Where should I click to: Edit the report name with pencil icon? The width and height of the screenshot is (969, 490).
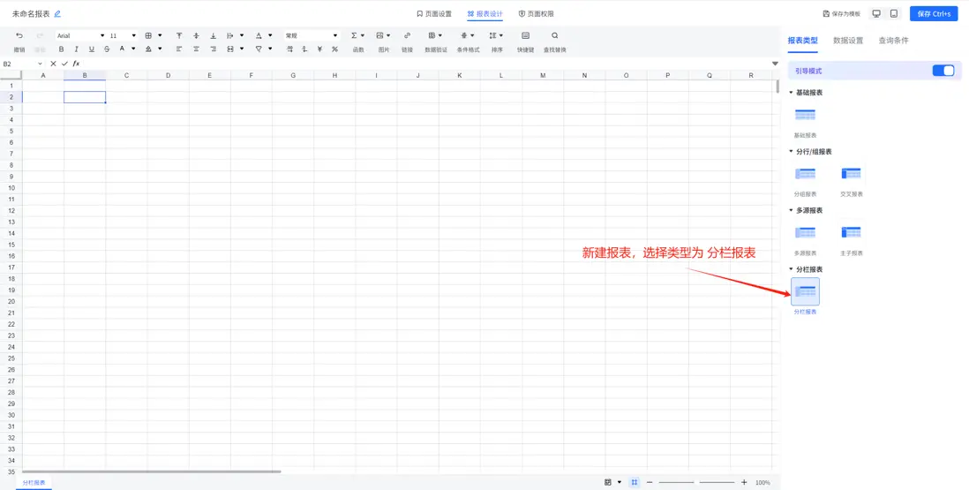[x=57, y=13]
